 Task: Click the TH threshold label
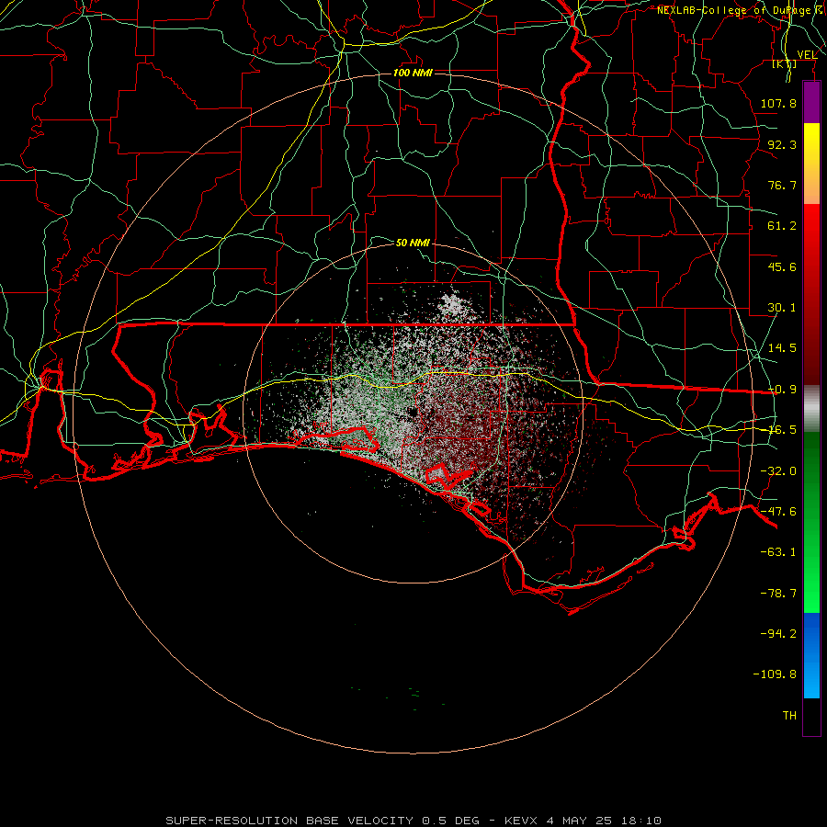(x=789, y=716)
